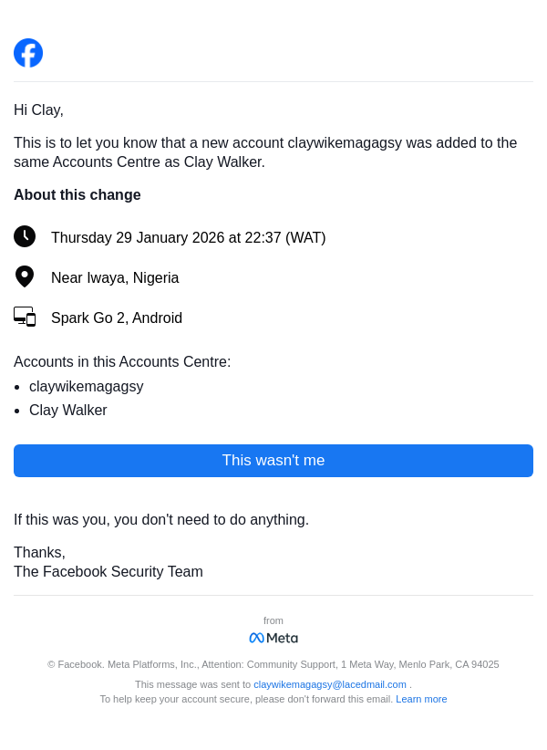
Task: Click the "Hi Clay," greeting line
Action: (38, 110)
